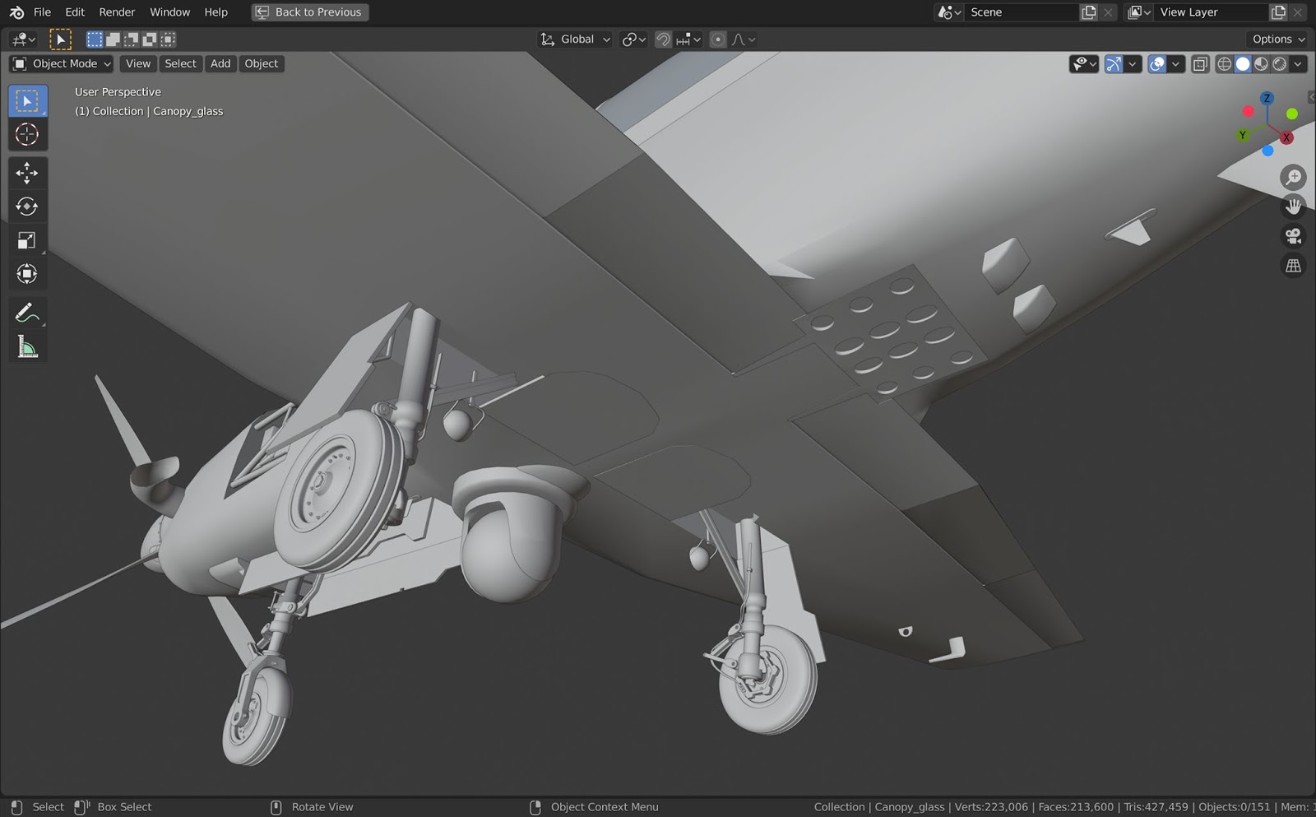This screenshot has height=817, width=1316.
Task: Click the Scene name field to rename it
Action: pyautogui.click(x=1020, y=12)
